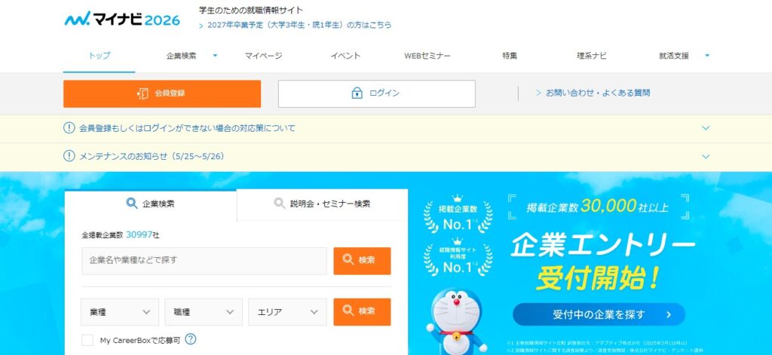Click the 30997社 company count
This screenshot has width=772, height=355.
point(142,235)
